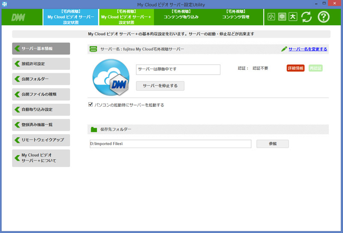
Task: Open 接続許可設定 in the sidebar
Action: click(41, 64)
